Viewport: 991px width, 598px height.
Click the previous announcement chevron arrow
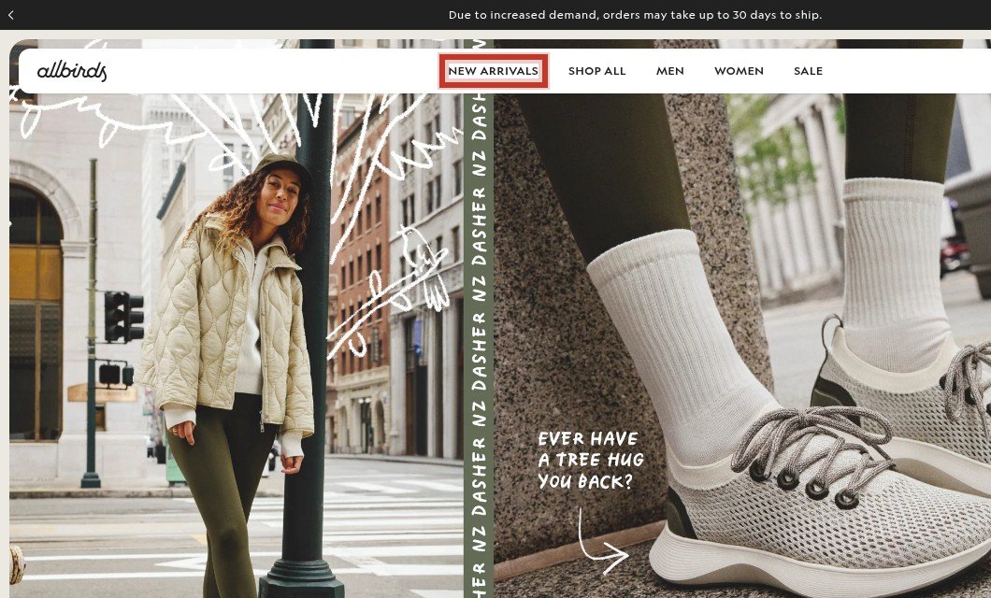(x=10, y=15)
